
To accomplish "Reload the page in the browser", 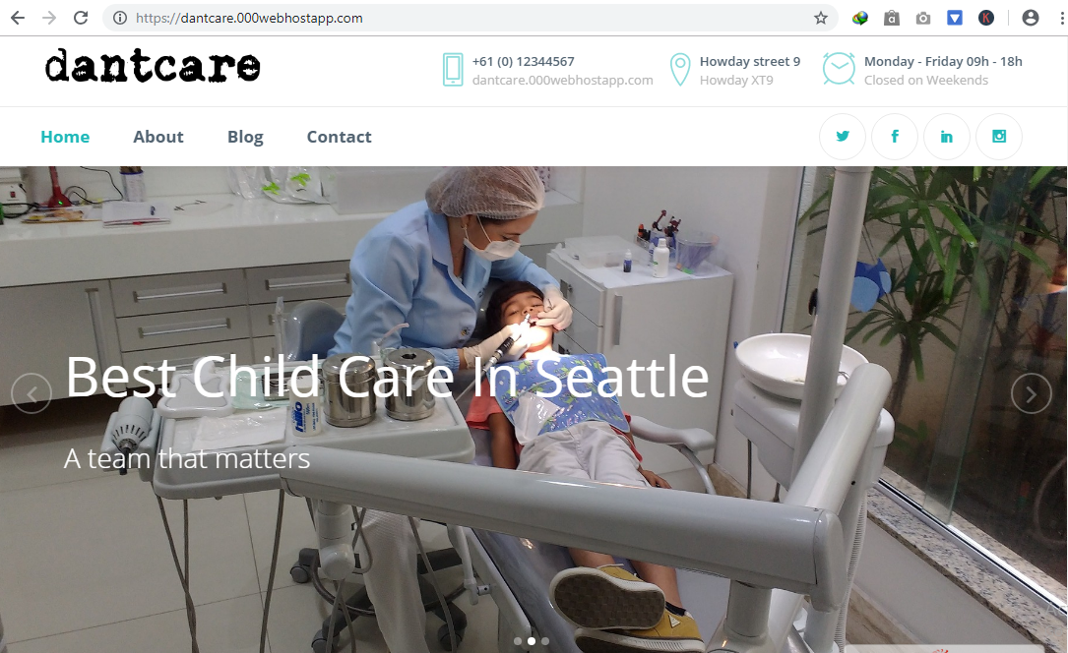I will pyautogui.click(x=81, y=19).
